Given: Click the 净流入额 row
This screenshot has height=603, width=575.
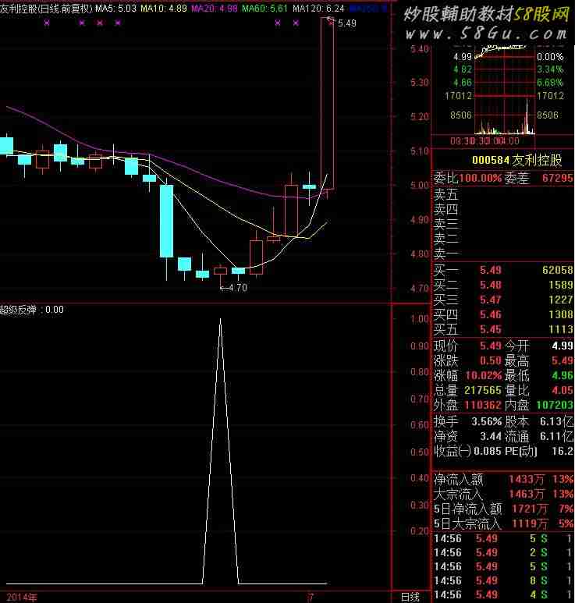Looking at the screenshot, I should 502,480.
